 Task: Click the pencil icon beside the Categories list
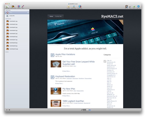pos(105,61)
